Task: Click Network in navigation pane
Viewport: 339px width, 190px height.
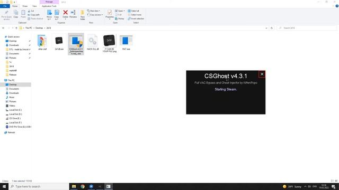Action: tap(11, 132)
